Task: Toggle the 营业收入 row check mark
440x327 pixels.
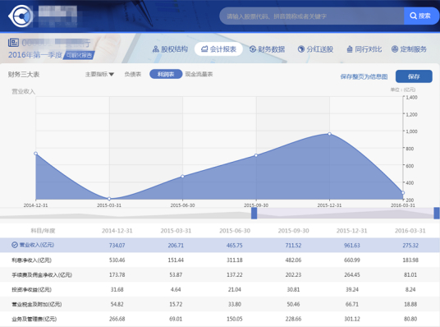Action: 15,245
